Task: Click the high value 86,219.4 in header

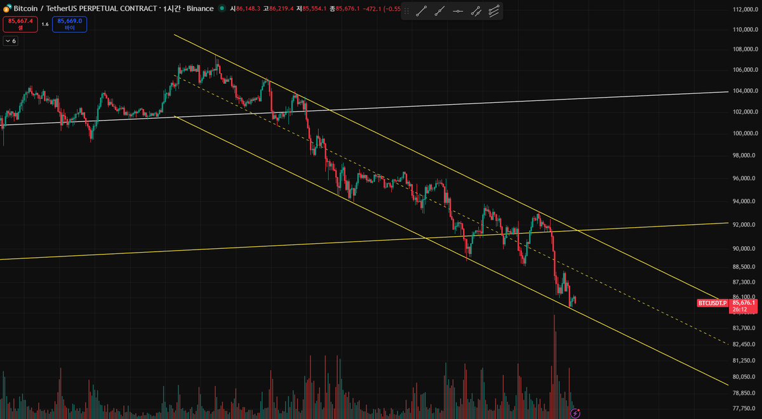Action: [282, 8]
